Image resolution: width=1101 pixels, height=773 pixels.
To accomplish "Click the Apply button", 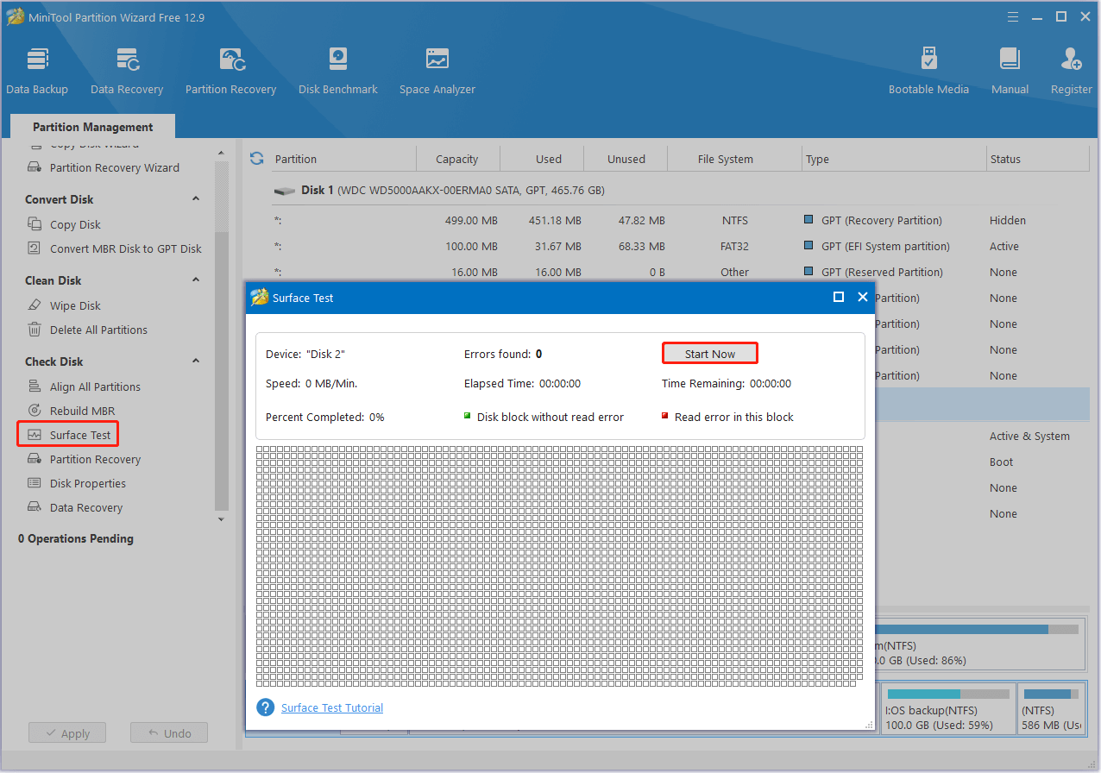I will [66, 733].
